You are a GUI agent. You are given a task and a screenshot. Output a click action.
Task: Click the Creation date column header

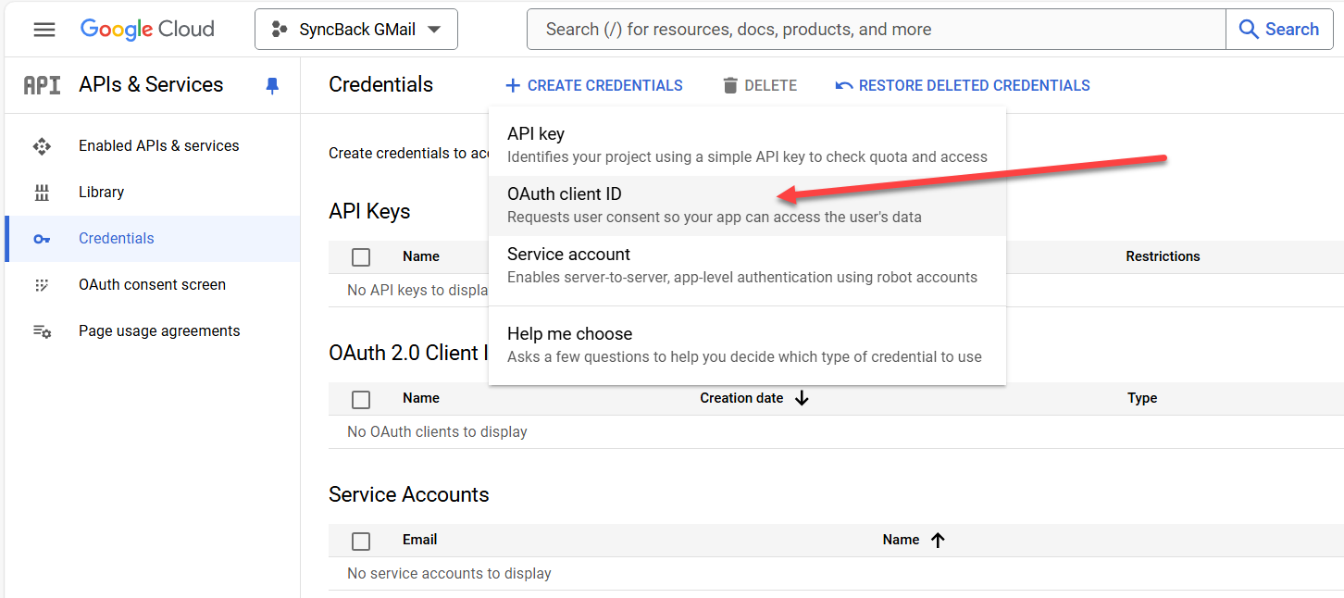click(741, 398)
